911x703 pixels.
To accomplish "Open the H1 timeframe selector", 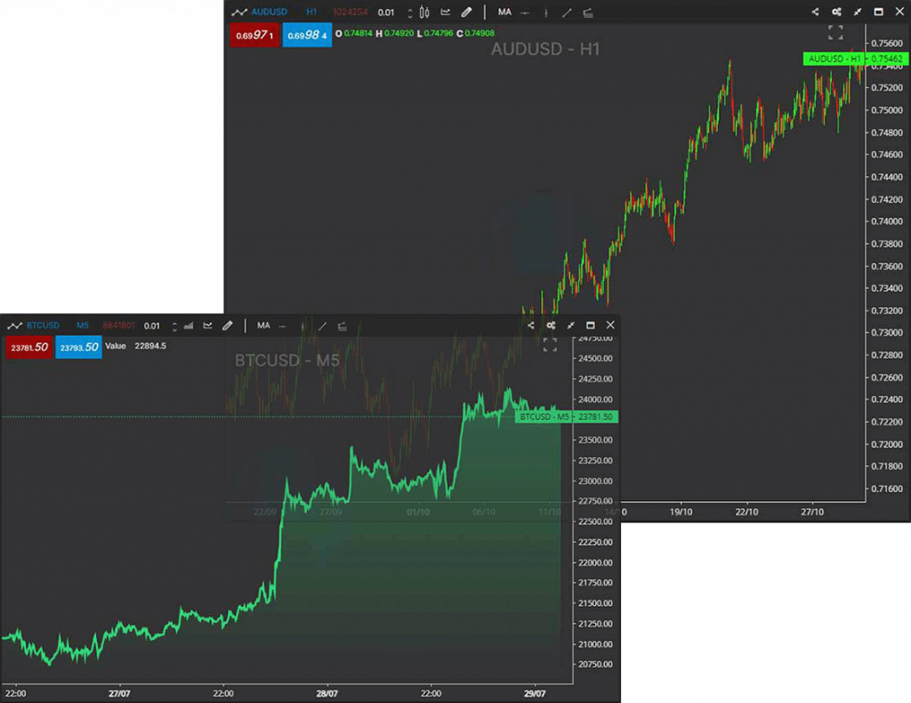I will 311,12.
